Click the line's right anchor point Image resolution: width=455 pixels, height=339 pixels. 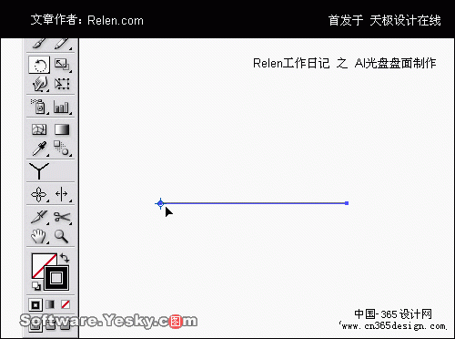347,203
